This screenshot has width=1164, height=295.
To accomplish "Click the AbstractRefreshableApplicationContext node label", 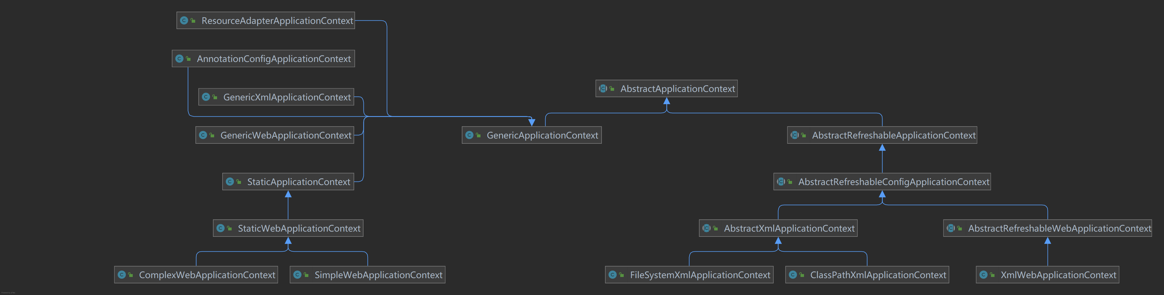I will click(894, 135).
